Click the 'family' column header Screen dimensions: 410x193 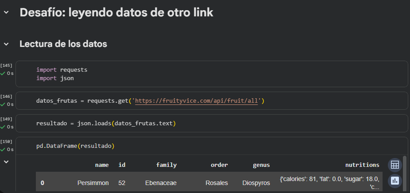(166, 165)
